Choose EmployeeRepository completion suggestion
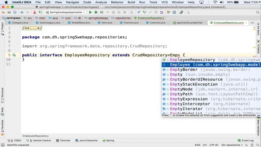Screen dimensions: 261x147 tap(211, 60)
